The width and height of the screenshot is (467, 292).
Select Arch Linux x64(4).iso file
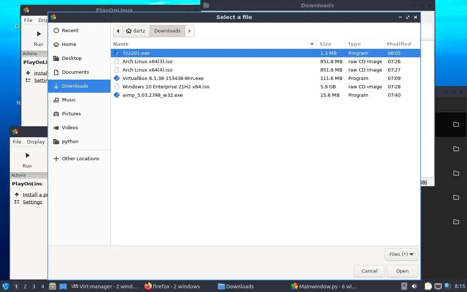pyautogui.click(x=266, y=70)
